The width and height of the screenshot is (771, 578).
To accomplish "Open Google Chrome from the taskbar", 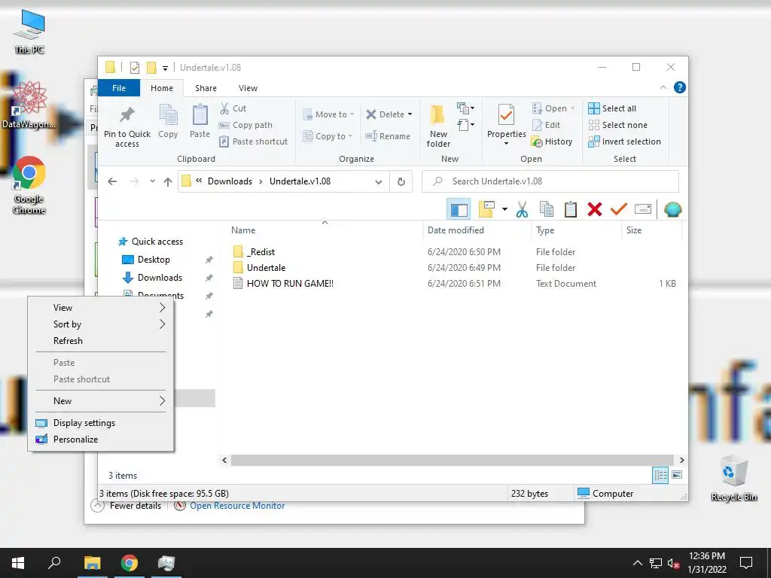I will pos(130,563).
